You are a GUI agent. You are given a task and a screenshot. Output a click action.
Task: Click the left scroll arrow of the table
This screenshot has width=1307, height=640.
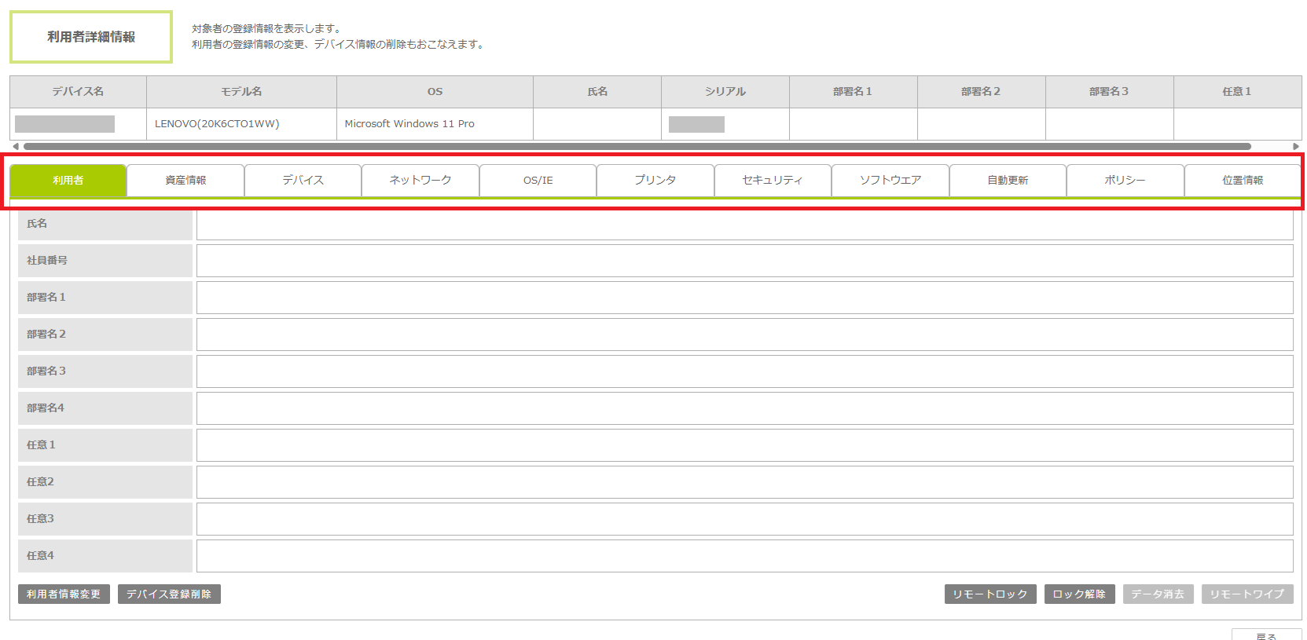pos(16,147)
